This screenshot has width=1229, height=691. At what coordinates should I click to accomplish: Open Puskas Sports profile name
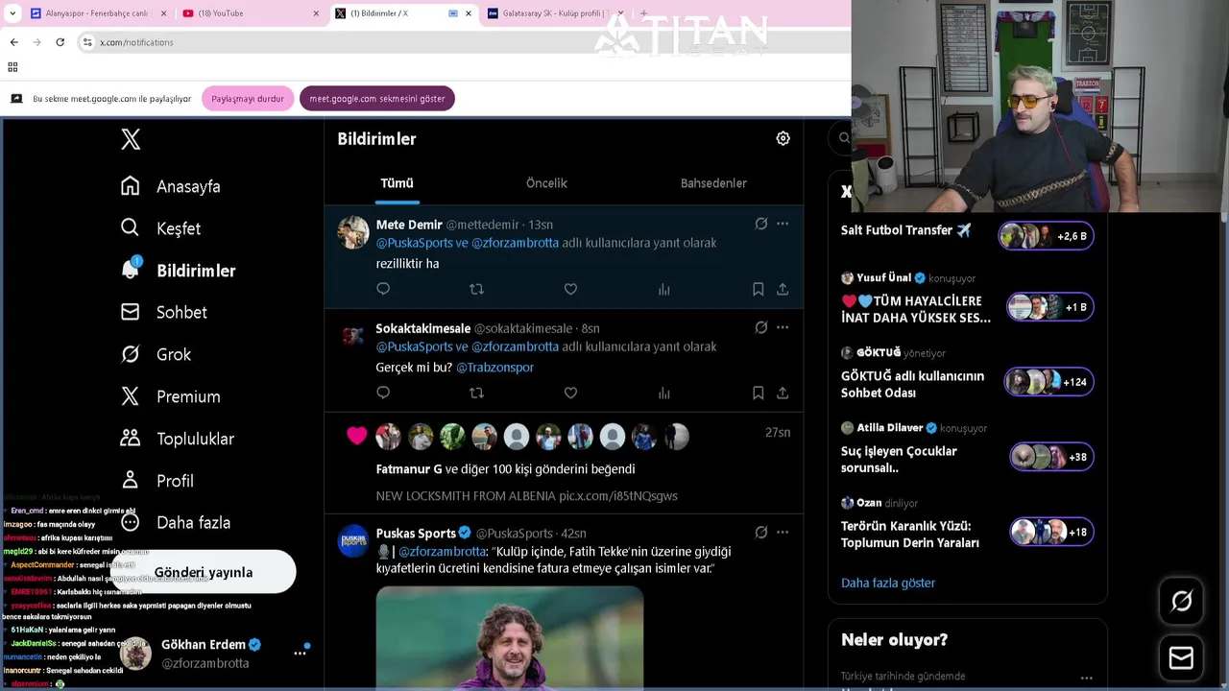tap(416, 533)
